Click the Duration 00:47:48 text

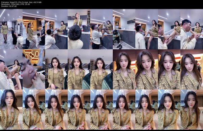9,6
